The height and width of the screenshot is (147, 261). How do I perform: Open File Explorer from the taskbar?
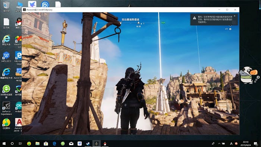pos(37,144)
